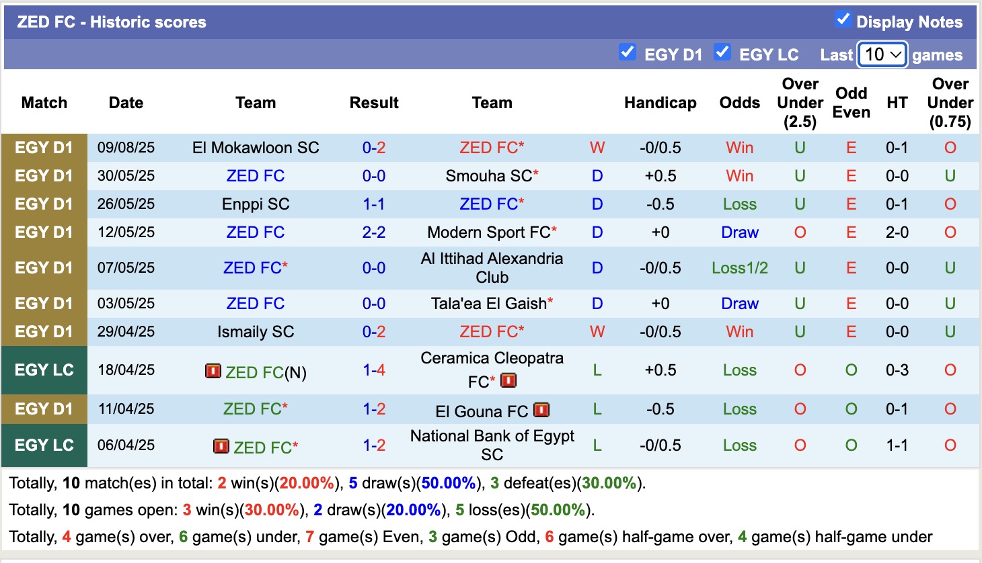
Task: Click the Smouha SC team name
Action: click(x=489, y=176)
